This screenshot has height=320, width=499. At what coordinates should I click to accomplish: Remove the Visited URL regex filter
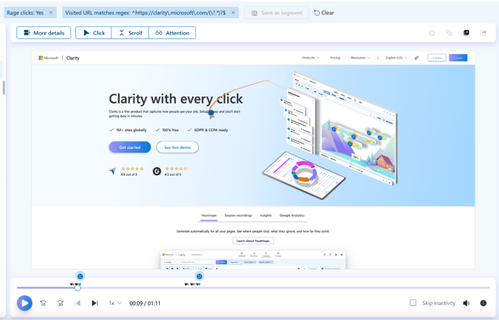pos(233,12)
